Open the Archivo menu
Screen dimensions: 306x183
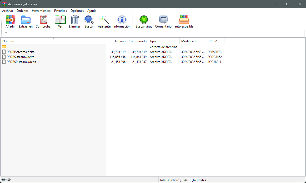(x=7, y=11)
